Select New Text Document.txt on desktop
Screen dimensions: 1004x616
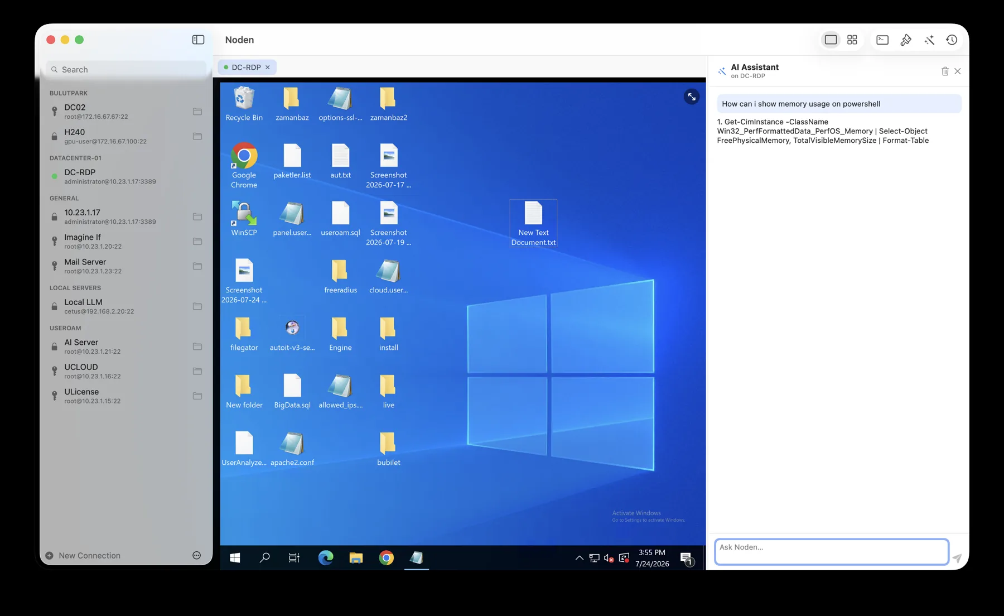tap(533, 223)
